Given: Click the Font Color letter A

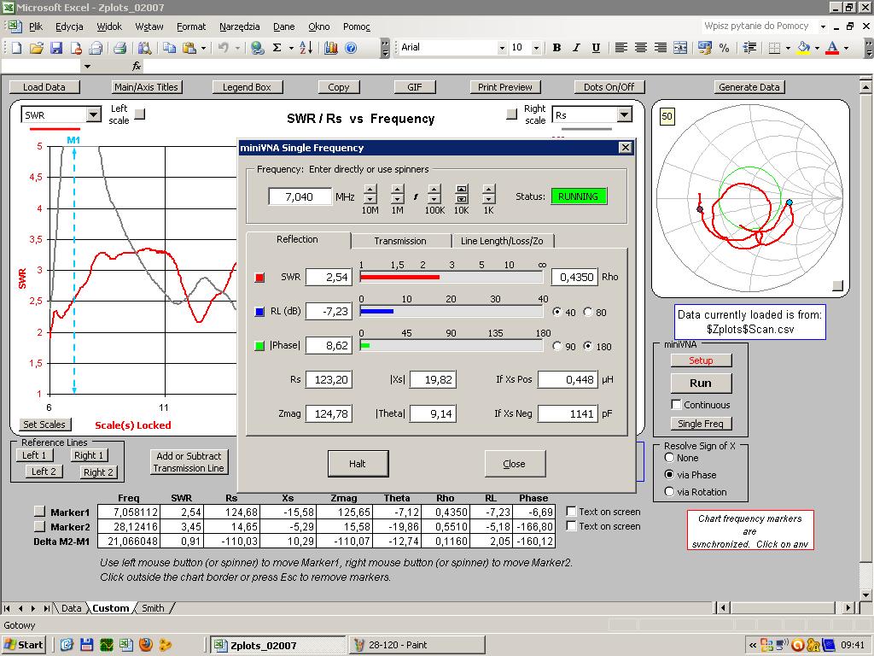Looking at the screenshot, I should click(832, 48).
